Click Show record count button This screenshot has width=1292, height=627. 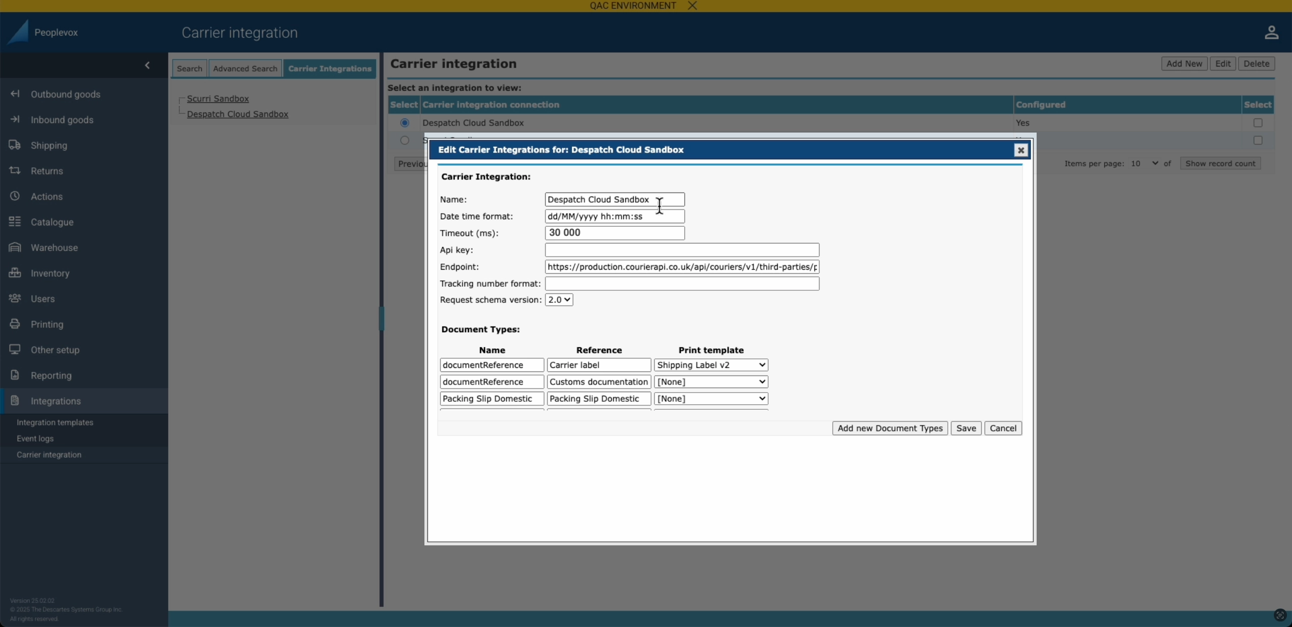point(1220,163)
